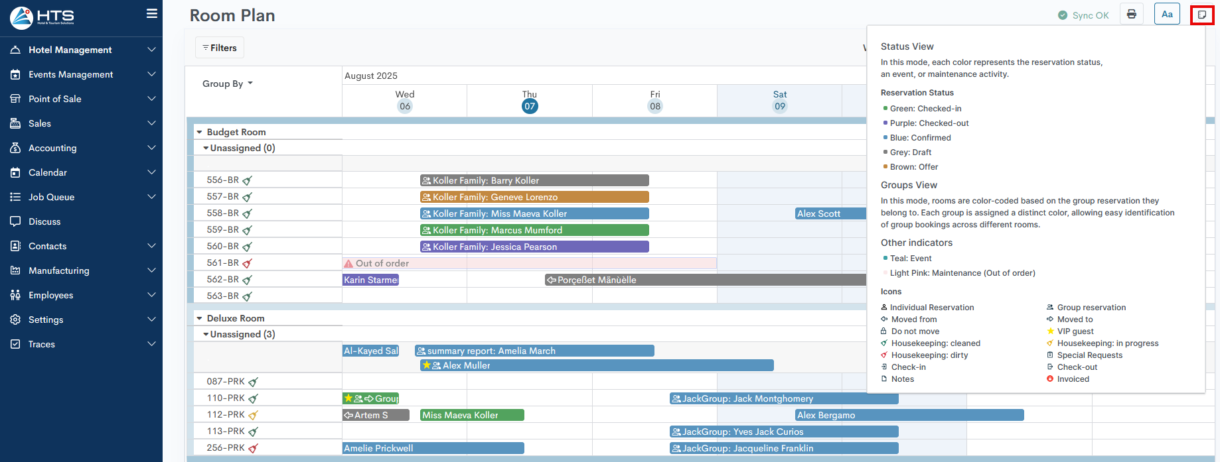Click the Out of order block for 561-BR
The height and width of the screenshot is (462, 1220).
click(x=529, y=263)
